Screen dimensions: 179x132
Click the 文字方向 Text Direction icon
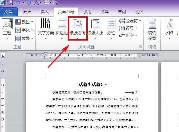pos(46,23)
